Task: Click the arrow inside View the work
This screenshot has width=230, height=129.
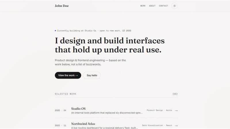Action: coord(76,75)
